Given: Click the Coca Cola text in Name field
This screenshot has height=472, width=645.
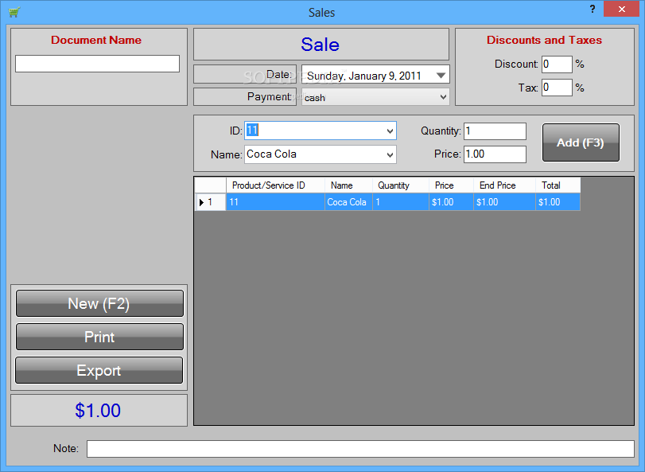Looking at the screenshot, I should click(x=271, y=154).
